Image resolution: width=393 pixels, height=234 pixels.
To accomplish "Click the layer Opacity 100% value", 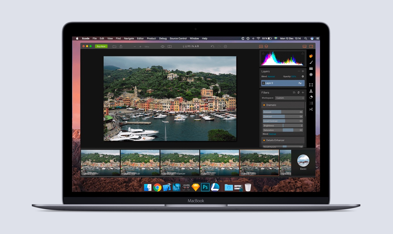I will [x=294, y=76].
